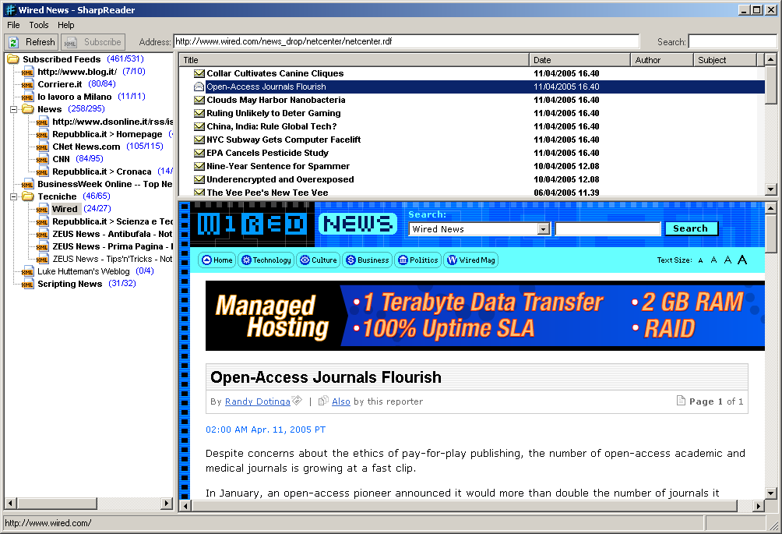Click the XML icon beside CNet News.com

tap(42, 147)
